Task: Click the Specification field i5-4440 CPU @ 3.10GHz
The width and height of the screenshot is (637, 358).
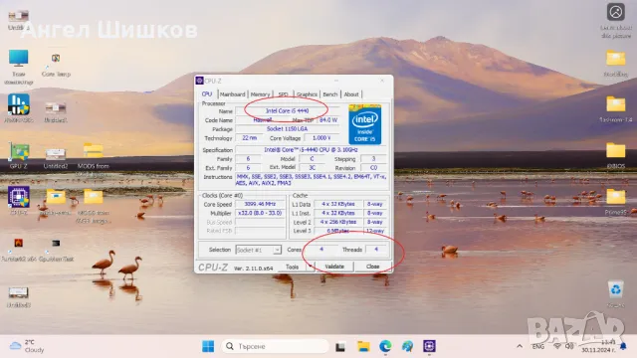Action: 312,150
